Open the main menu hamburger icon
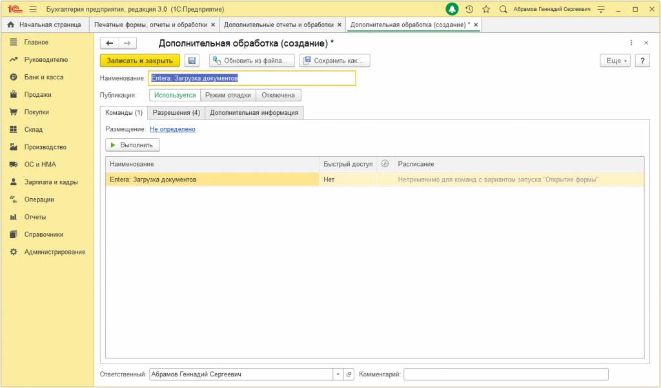The image size is (661, 388). click(x=33, y=9)
